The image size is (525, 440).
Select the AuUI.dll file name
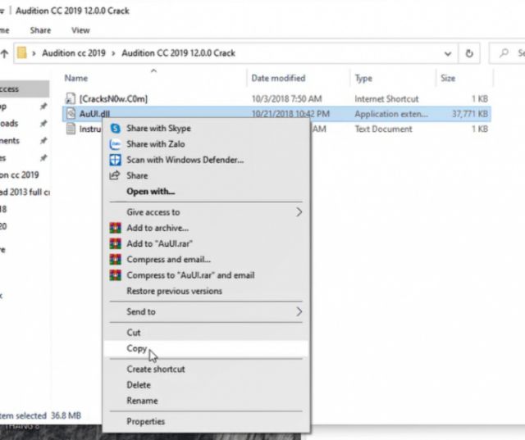pyautogui.click(x=94, y=114)
